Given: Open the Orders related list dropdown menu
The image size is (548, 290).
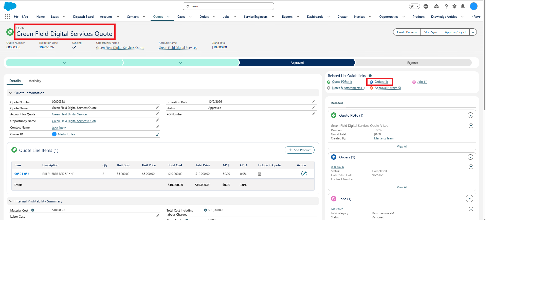Looking at the screenshot, I should [470, 157].
